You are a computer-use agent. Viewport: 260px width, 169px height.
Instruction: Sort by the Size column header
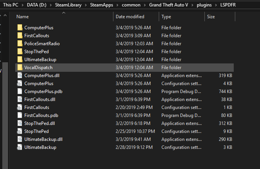pyautogui.click(x=211, y=17)
